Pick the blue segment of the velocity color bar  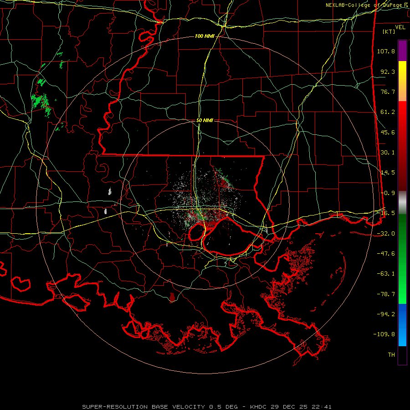click(402, 325)
